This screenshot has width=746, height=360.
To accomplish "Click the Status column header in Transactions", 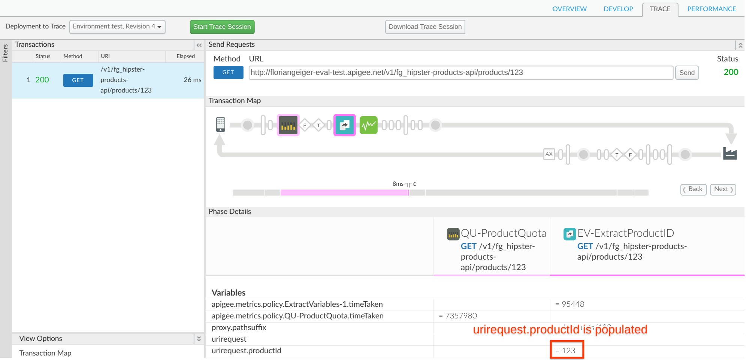I will click(x=43, y=56).
